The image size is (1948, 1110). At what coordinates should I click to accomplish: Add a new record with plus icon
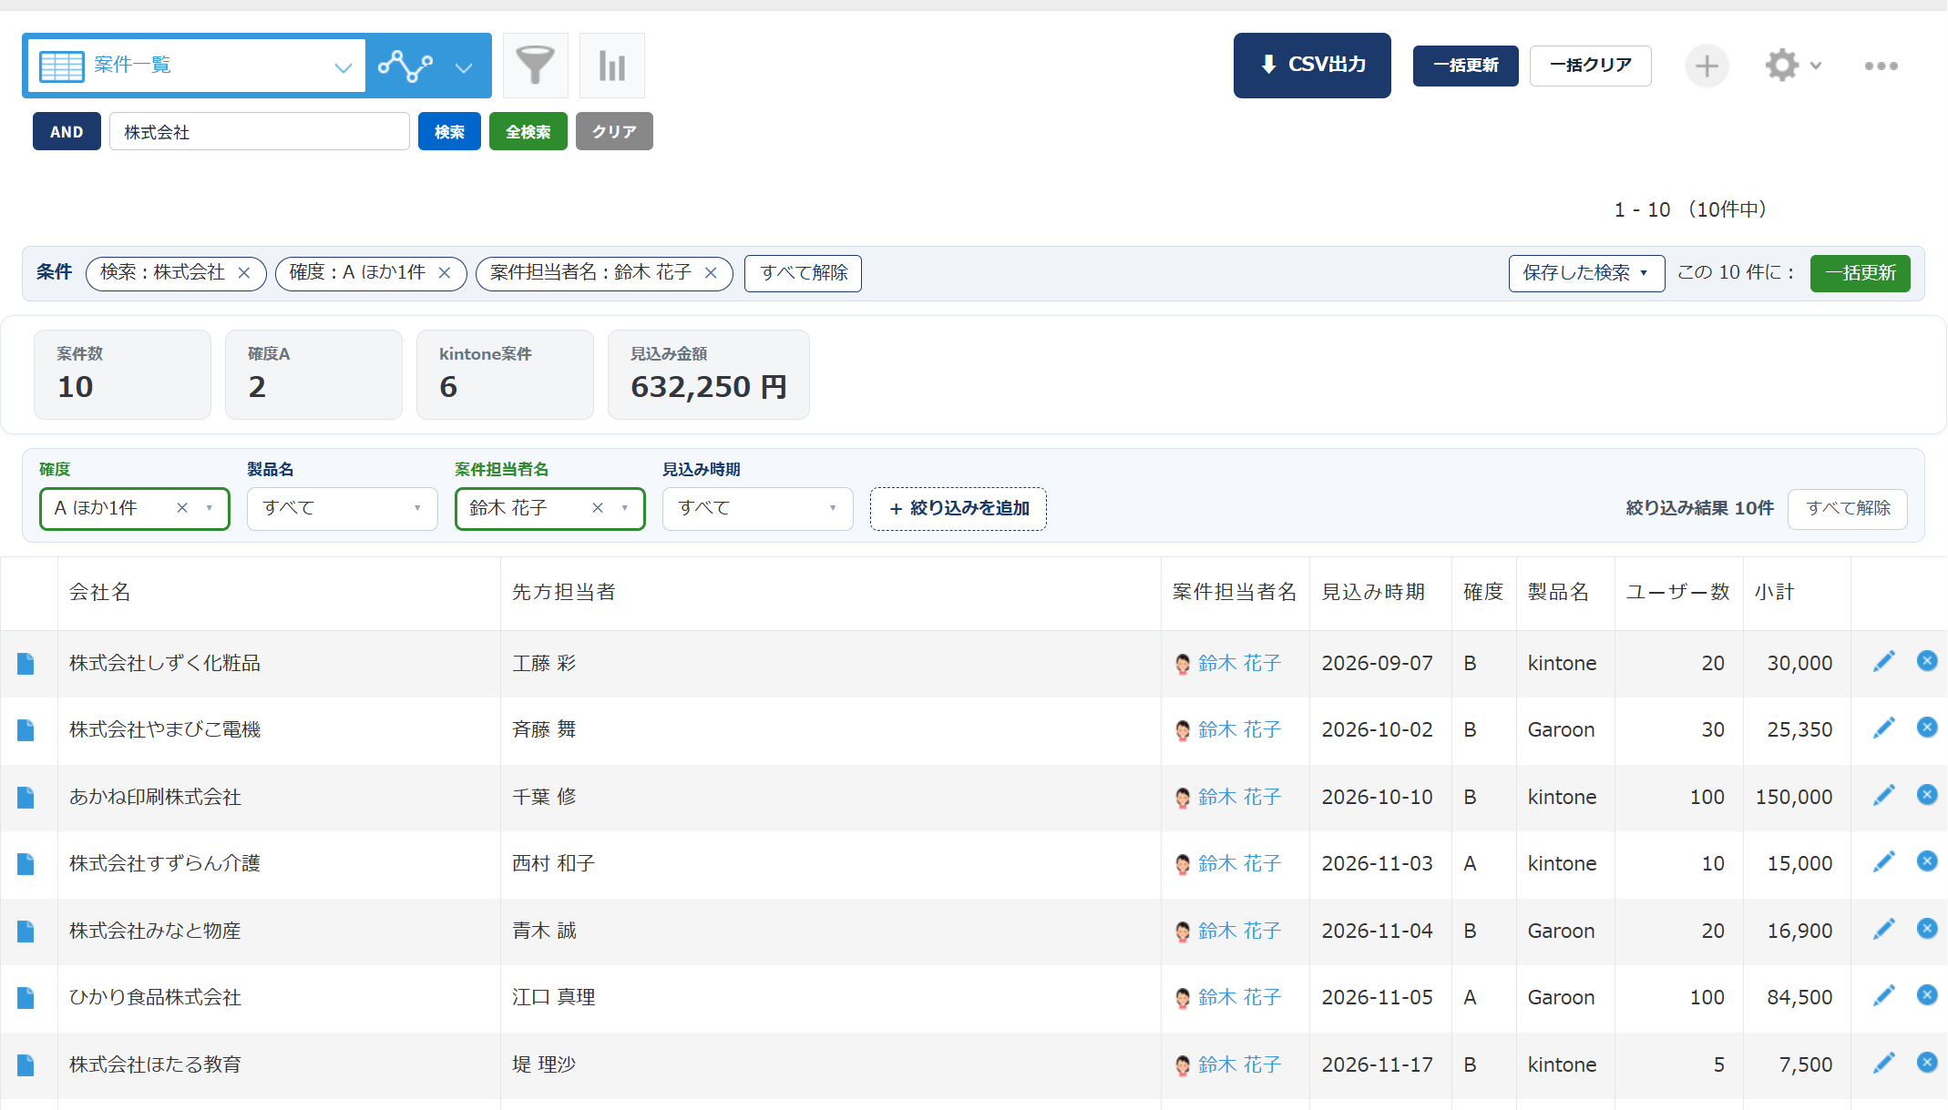[x=1706, y=66]
